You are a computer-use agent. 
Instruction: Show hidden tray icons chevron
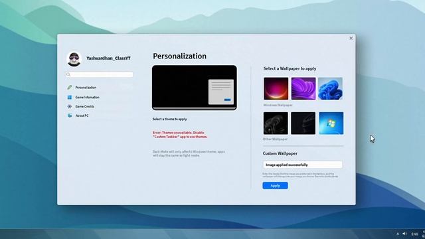tap(398, 234)
